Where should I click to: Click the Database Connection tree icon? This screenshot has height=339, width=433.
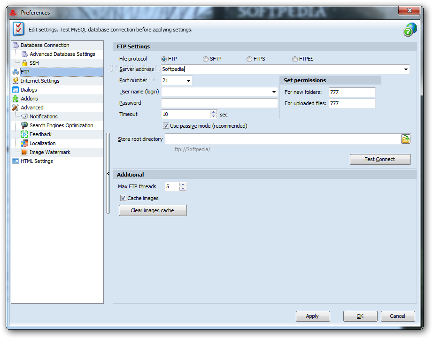tap(16, 45)
